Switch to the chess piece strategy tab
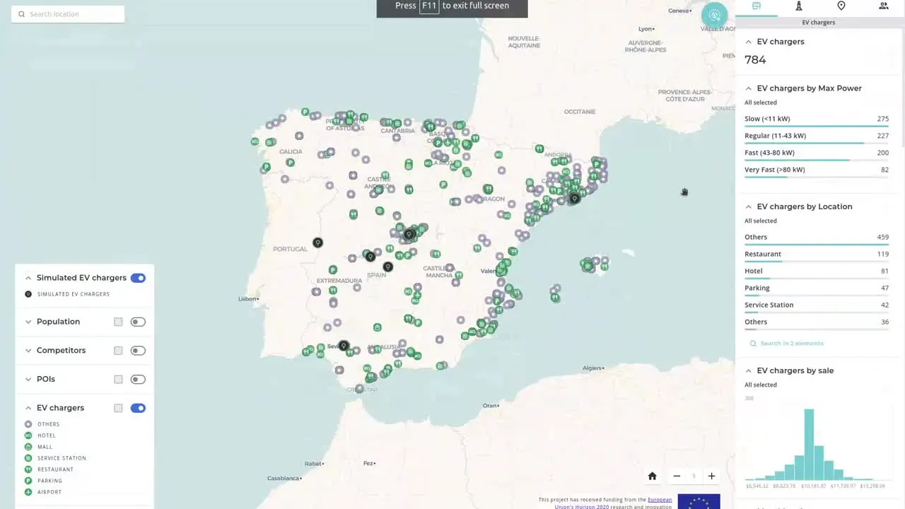This screenshot has height=509, width=905. pyautogui.click(x=798, y=6)
